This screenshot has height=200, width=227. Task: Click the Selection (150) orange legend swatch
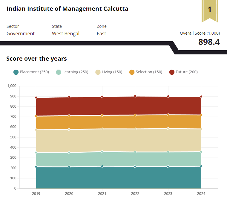[132, 72]
